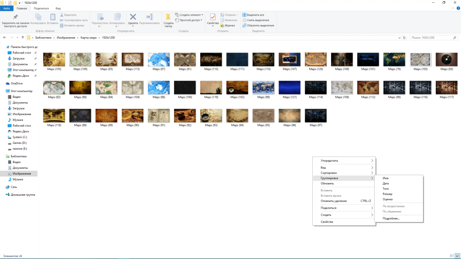This screenshot has height=259, width=461.
Task: Switch to details view icon in status bar
Action: pyautogui.click(x=452, y=256)
